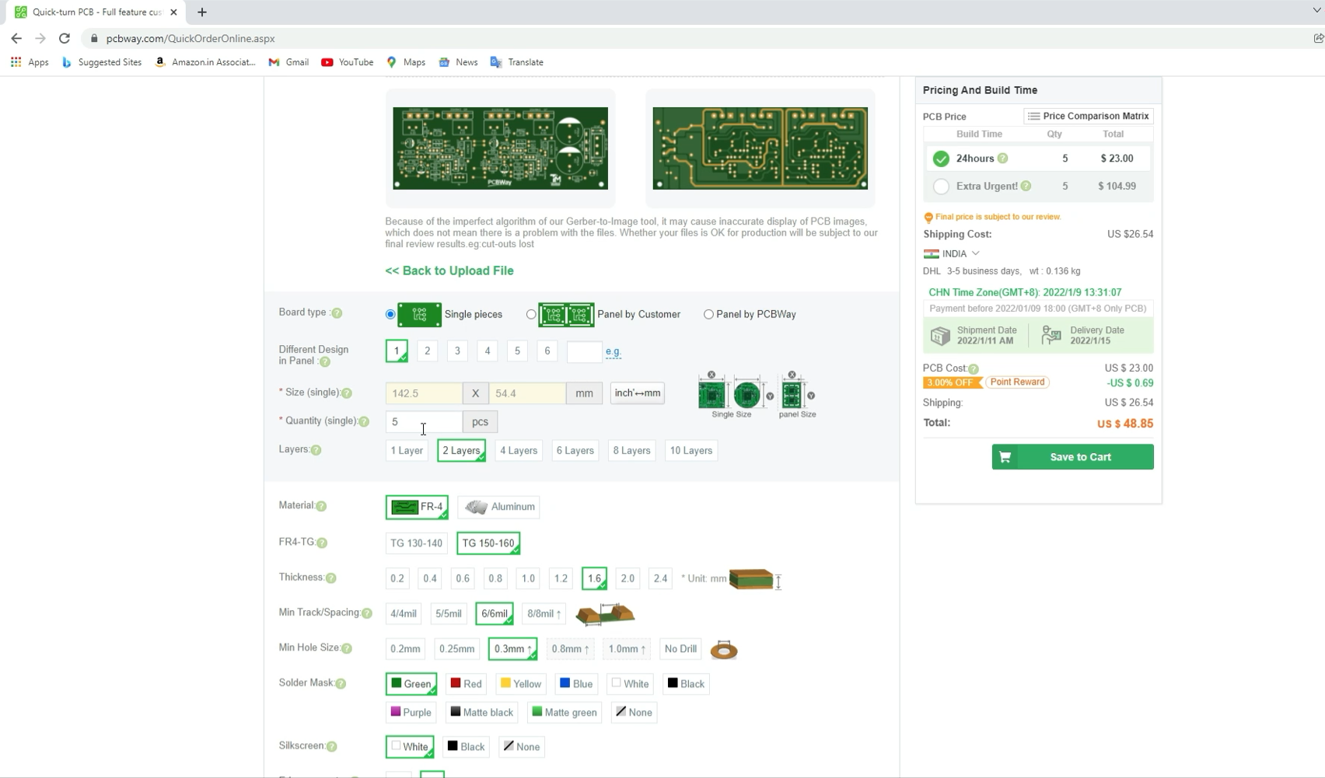The width and height of the screenshot is (1325, 778).
Task: Open Amazon.in Associates bookmark
Action: pos(205,62)
